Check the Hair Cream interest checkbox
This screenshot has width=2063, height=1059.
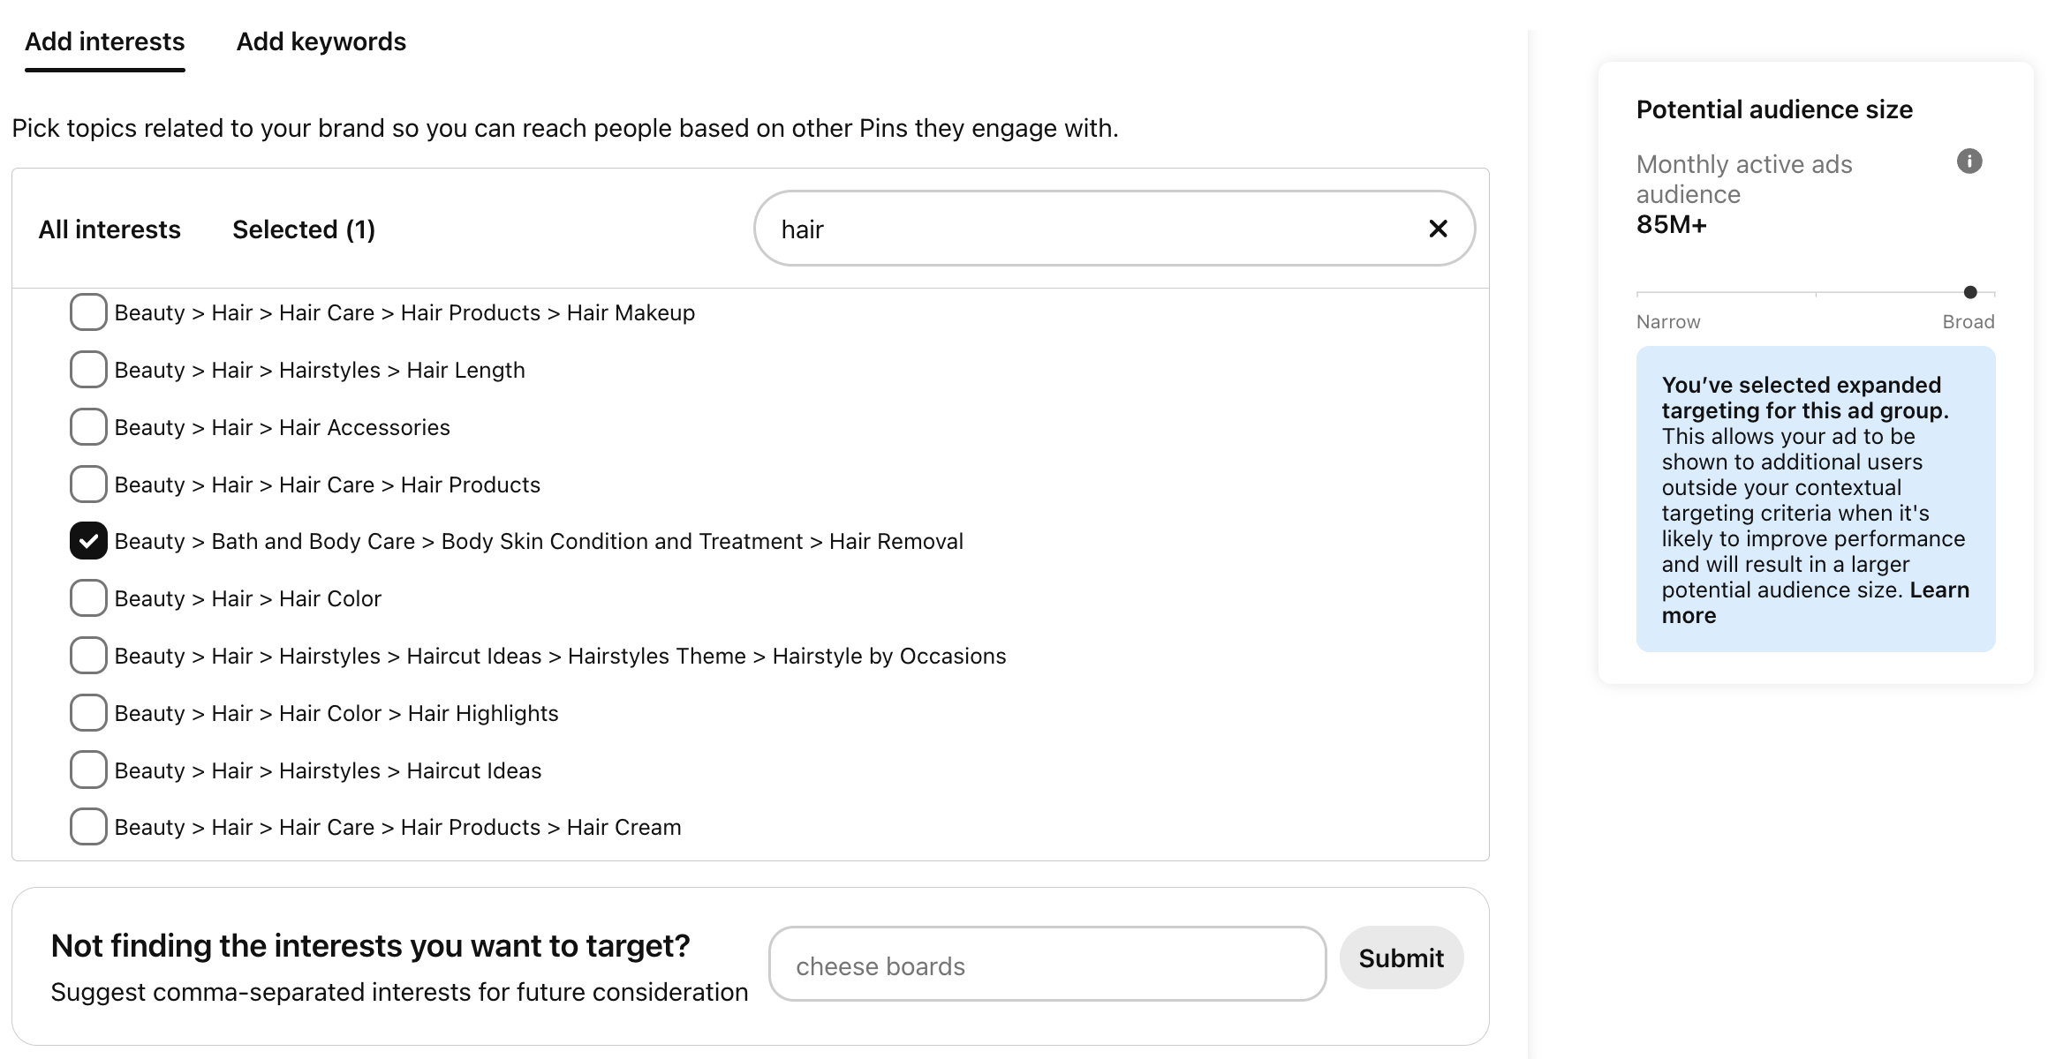88,827
